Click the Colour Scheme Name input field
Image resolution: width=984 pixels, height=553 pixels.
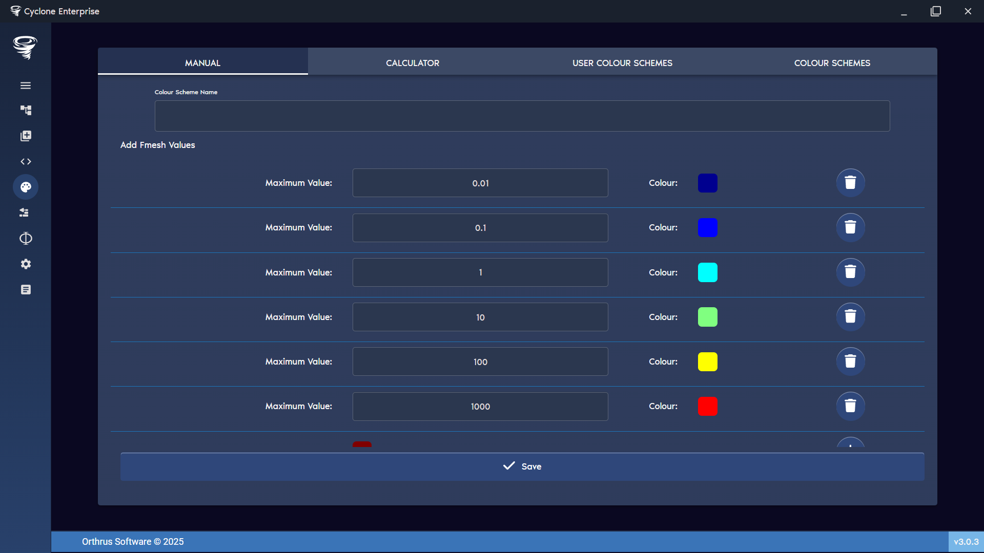pyautogui.click(x=522, y=116)
